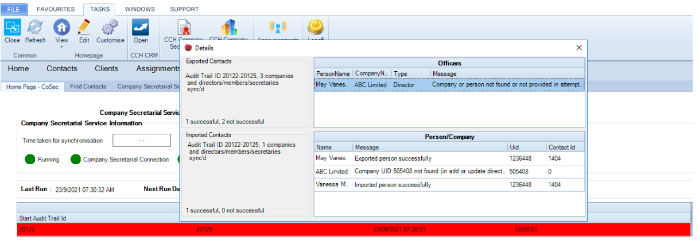The image size is (699, 240).
Task: Select the Edit pencil icon
Action: click(84, 27)
